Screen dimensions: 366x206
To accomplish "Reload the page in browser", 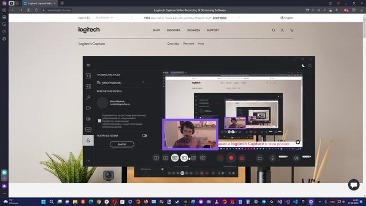I will 37,10.
